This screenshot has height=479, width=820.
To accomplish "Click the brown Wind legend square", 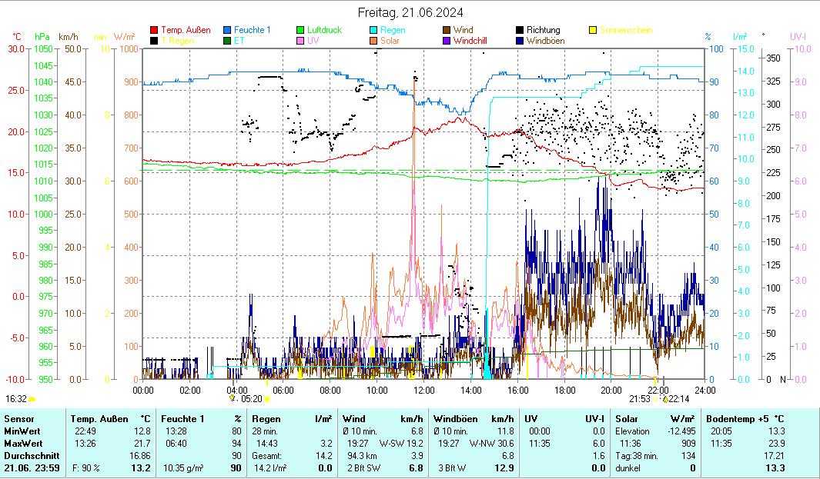I will tap(447, 31).
